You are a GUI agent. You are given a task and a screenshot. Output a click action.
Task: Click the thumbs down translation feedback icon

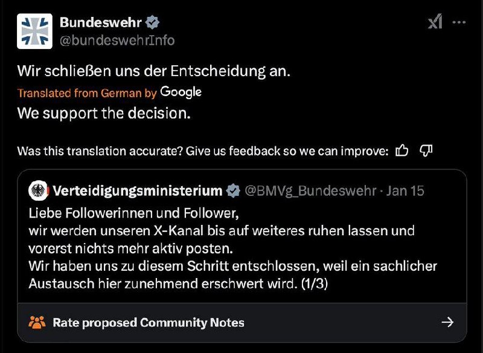[426, 151]
